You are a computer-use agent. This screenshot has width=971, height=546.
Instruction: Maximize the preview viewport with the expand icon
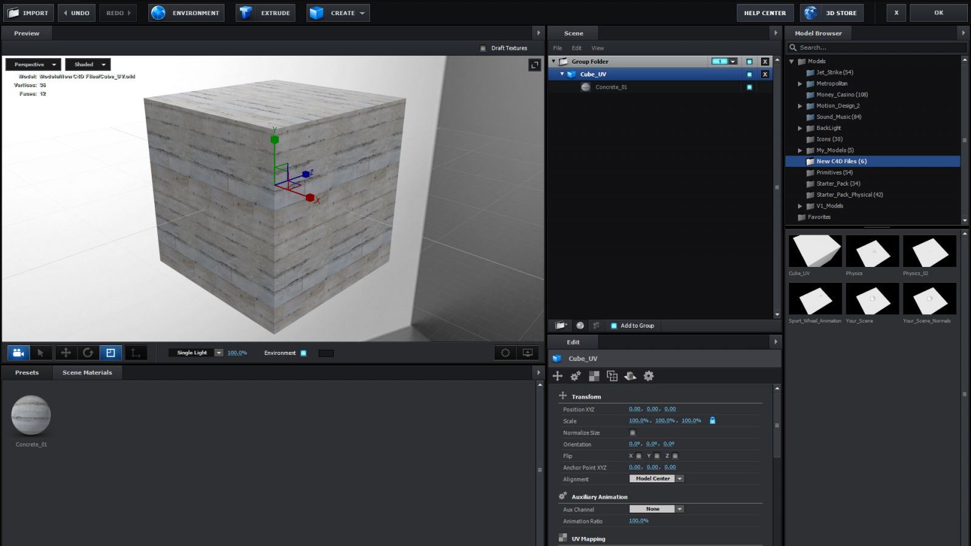coord(535,65)
